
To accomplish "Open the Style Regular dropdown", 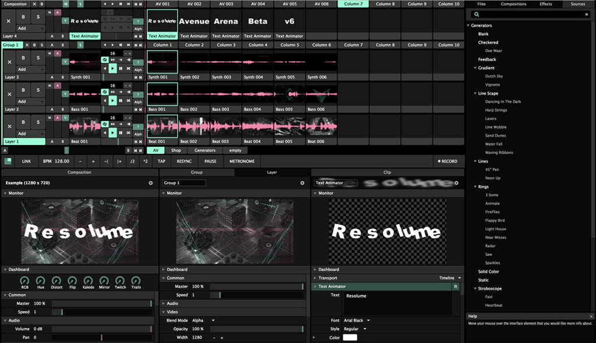I will tap(354, 329).
